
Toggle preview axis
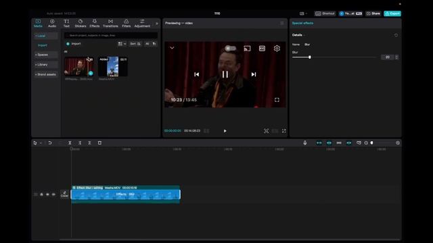tap(349, 143)
